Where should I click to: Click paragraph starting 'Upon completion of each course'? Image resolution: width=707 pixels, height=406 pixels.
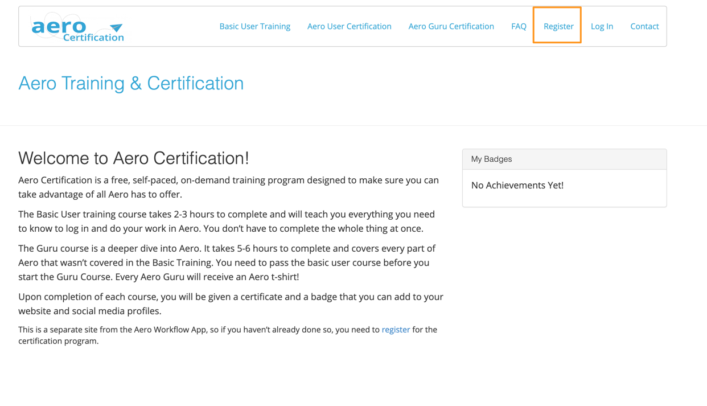pyautogui.click(x=231, y=304)
